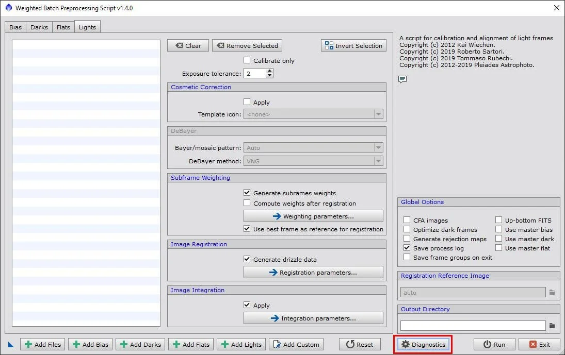Toggle Generate drizzle data checkbox

247,259
